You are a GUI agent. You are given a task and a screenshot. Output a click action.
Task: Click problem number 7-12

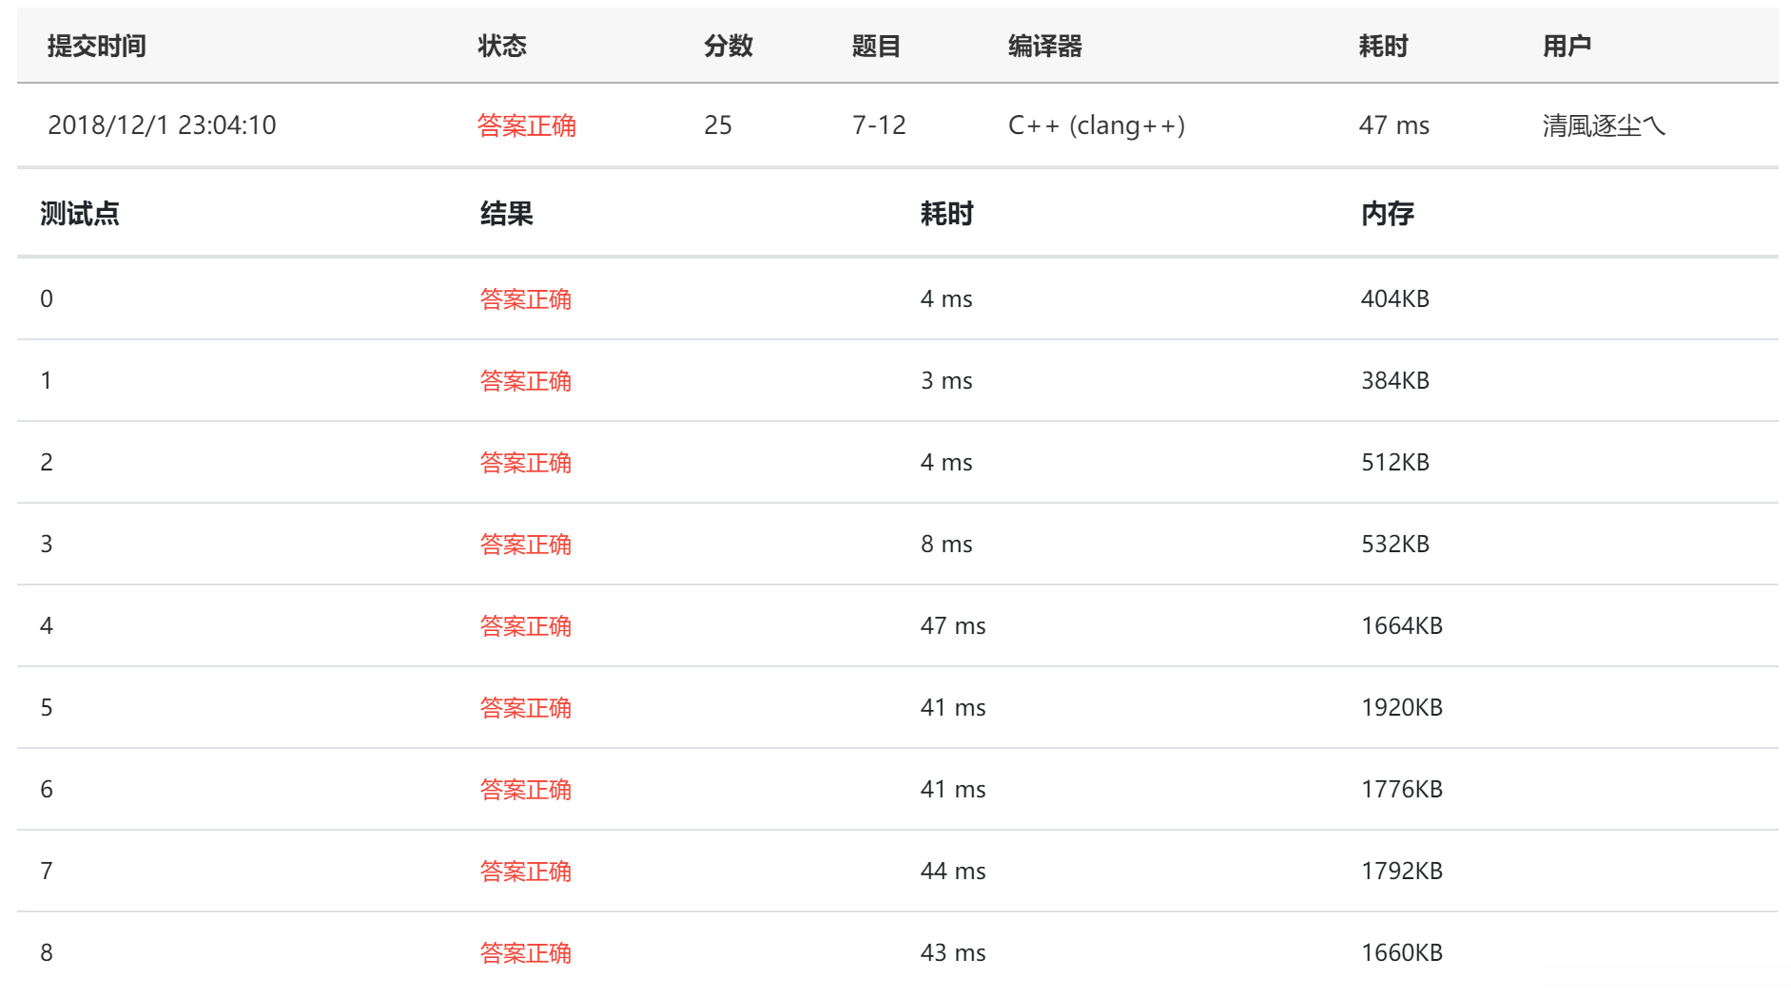[879, 125]
